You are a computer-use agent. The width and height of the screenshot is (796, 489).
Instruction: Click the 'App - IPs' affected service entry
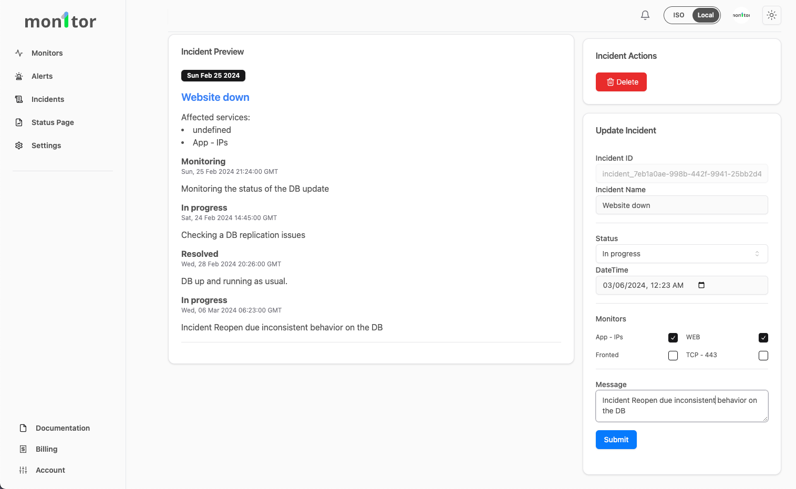tap(210, 142)
